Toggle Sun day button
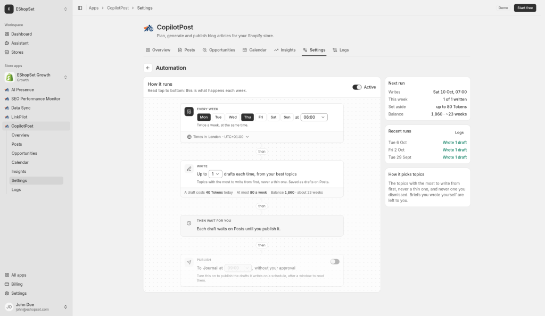 (287, 118)
